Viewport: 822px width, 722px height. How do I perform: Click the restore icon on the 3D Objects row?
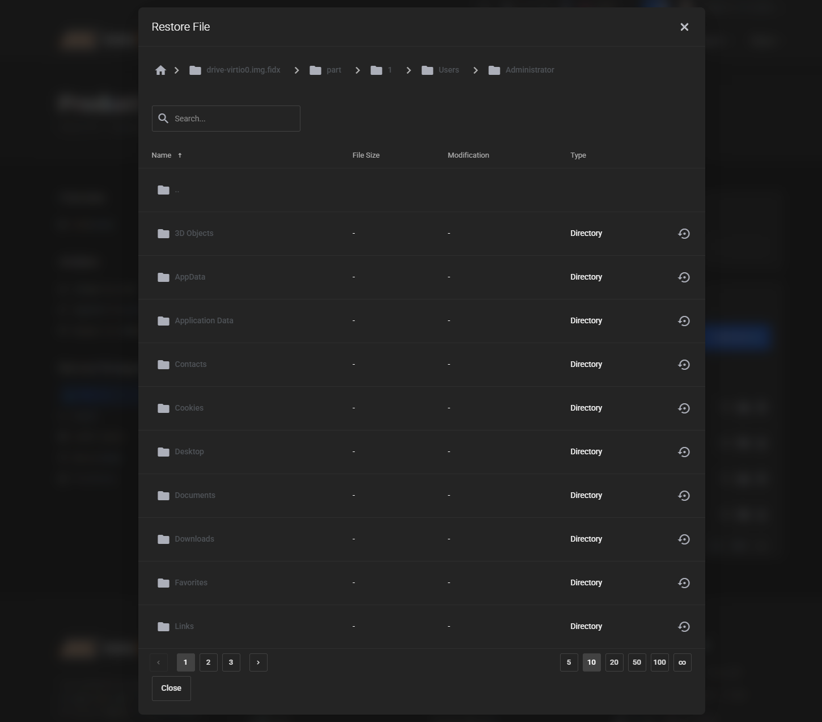point(684,233)
